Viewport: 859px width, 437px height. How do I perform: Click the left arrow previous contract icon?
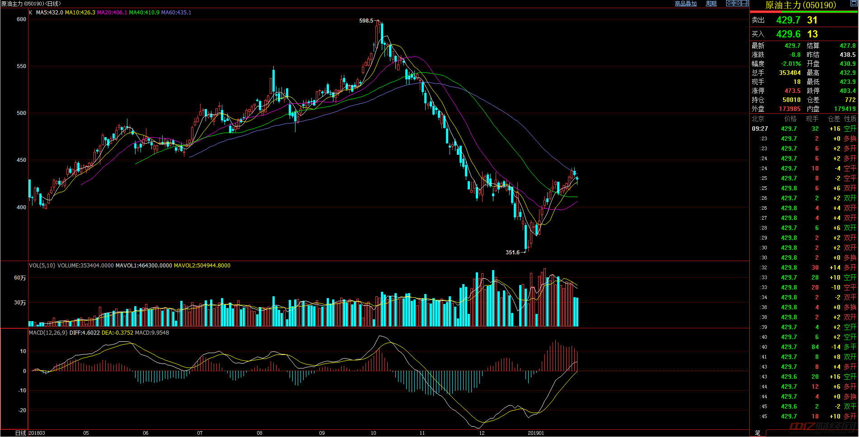pyautogui.click(x=729, y=3)
